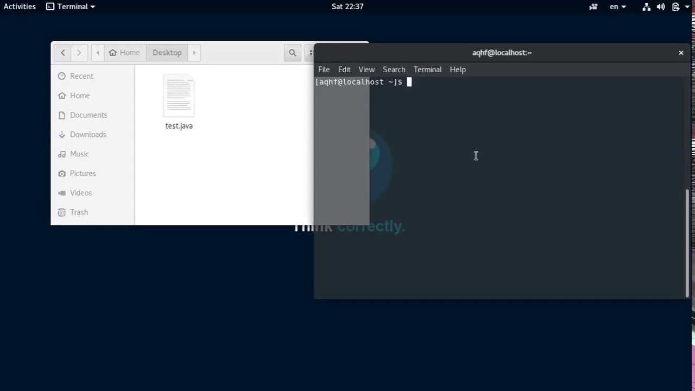Open the test.java file icon
The image size is (695, 391).
(179, 97)
